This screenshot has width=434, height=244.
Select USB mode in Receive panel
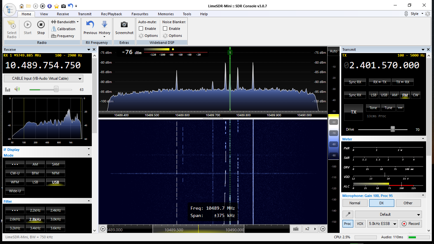pyautogui.click(x=56, y=182)
